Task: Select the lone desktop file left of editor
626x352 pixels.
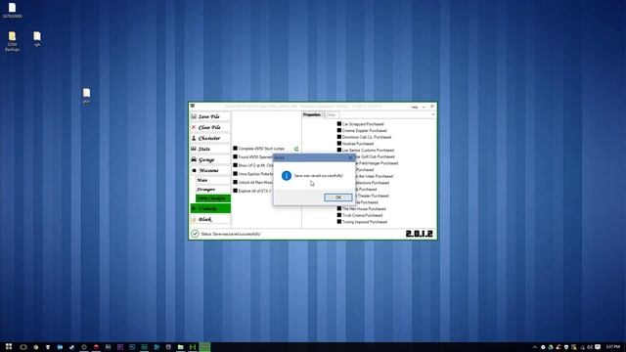Action: pyautogui.click(x=86, y=96)
